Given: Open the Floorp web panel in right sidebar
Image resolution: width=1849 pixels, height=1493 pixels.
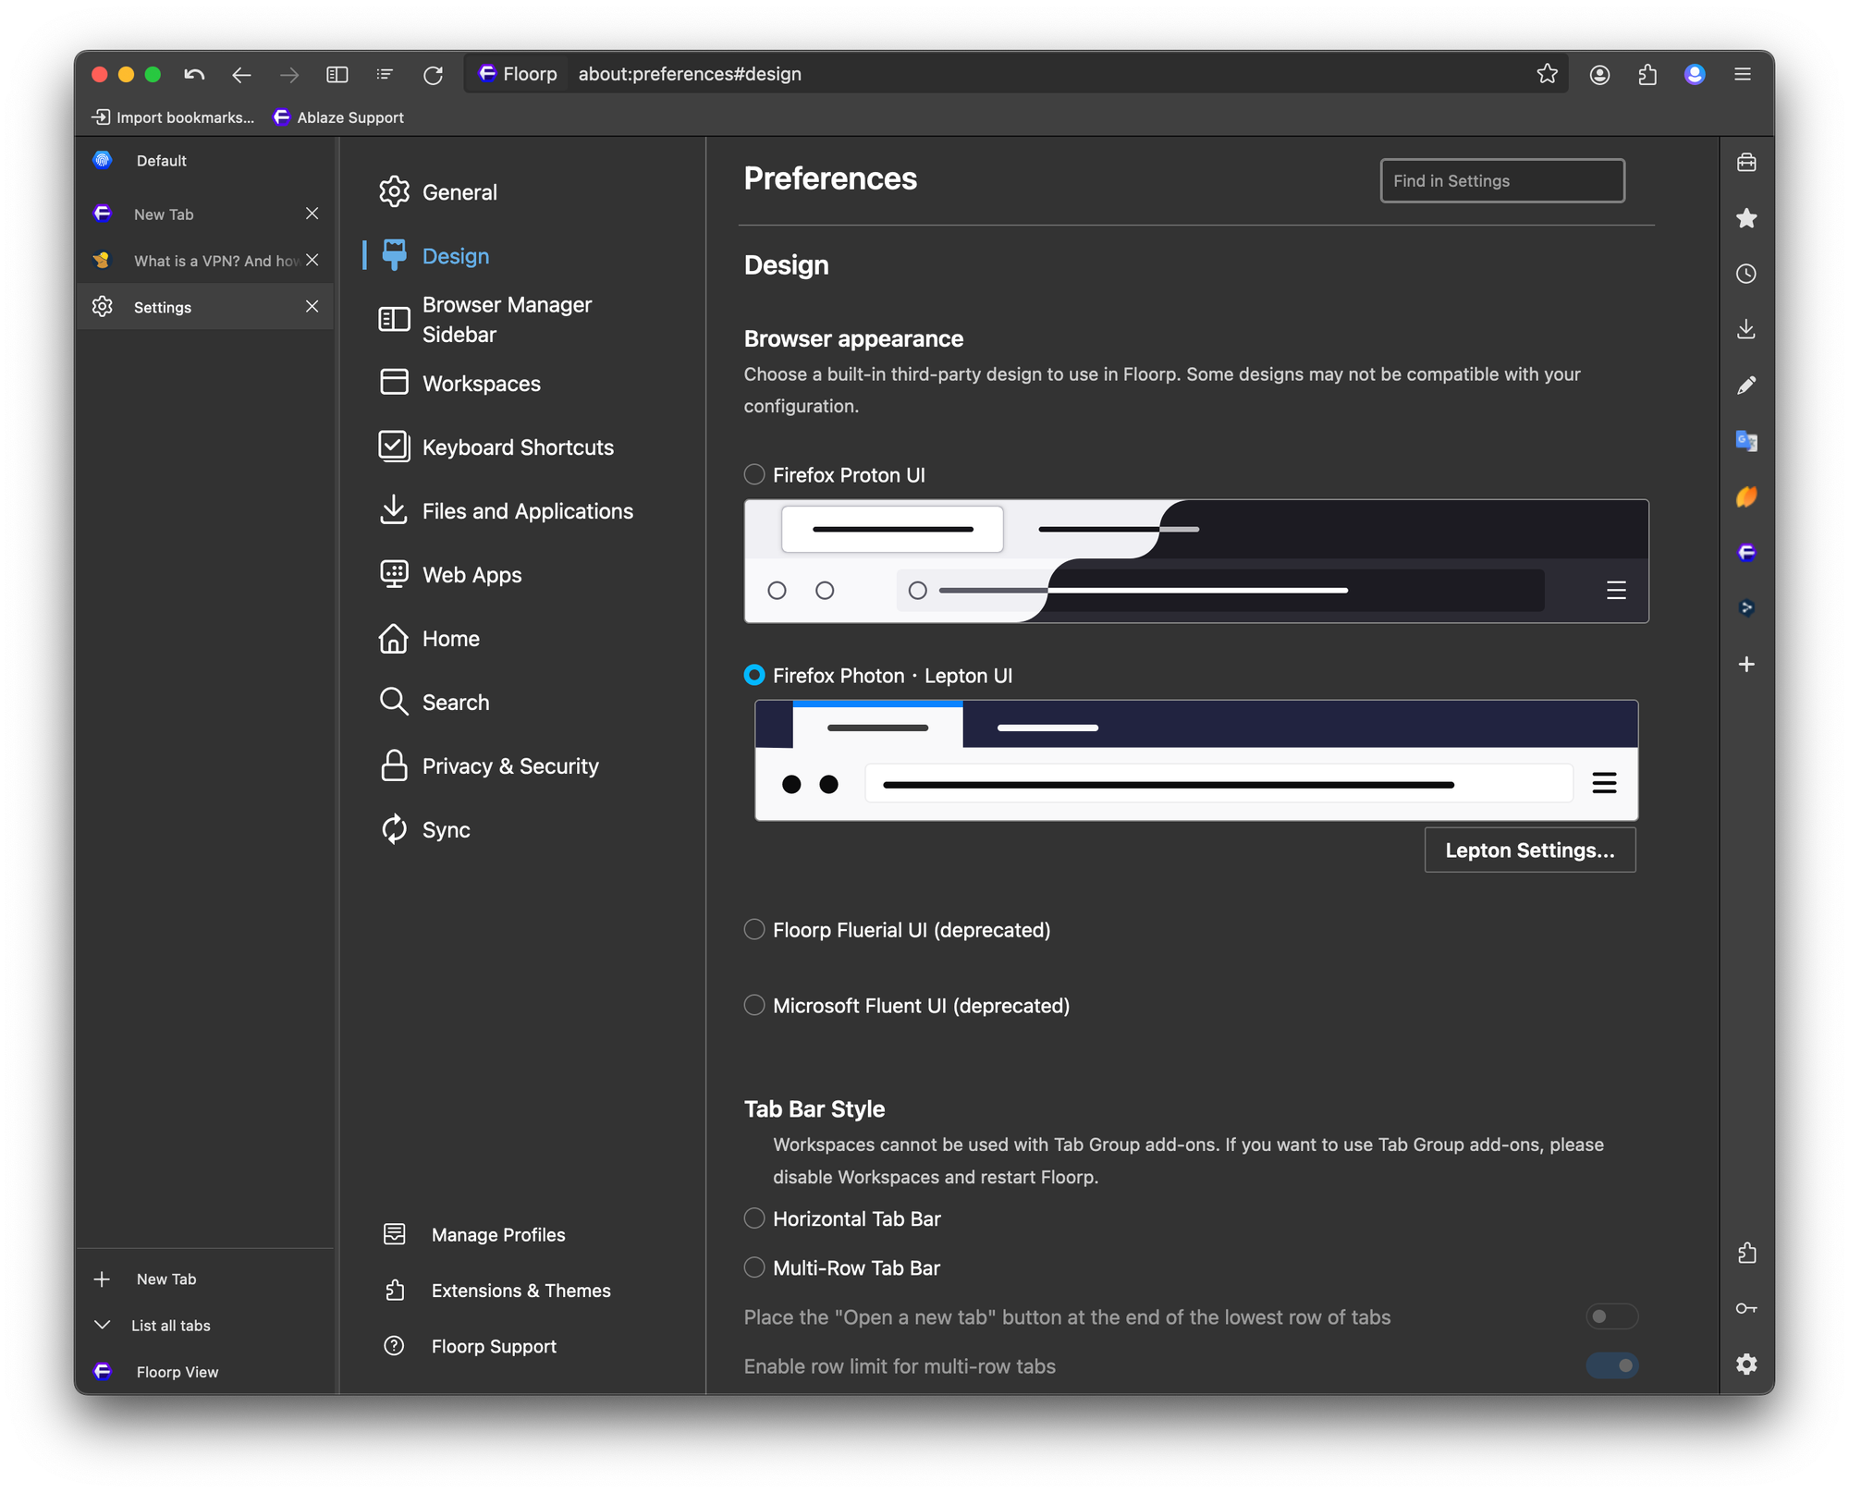Looking at the screenshot, I should (1746, 552).
